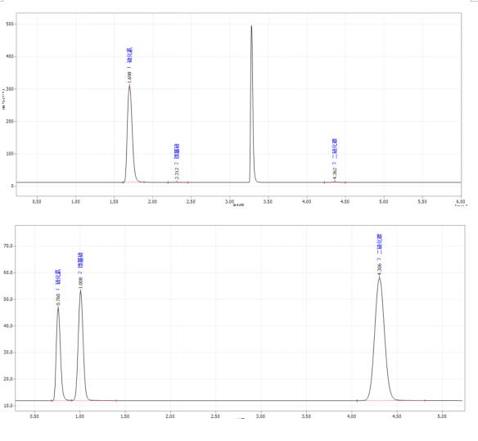Click baseline marker left of the 4.362 peak
The height and width of the screenshot is (441, 478).
(x=324, y=182)
